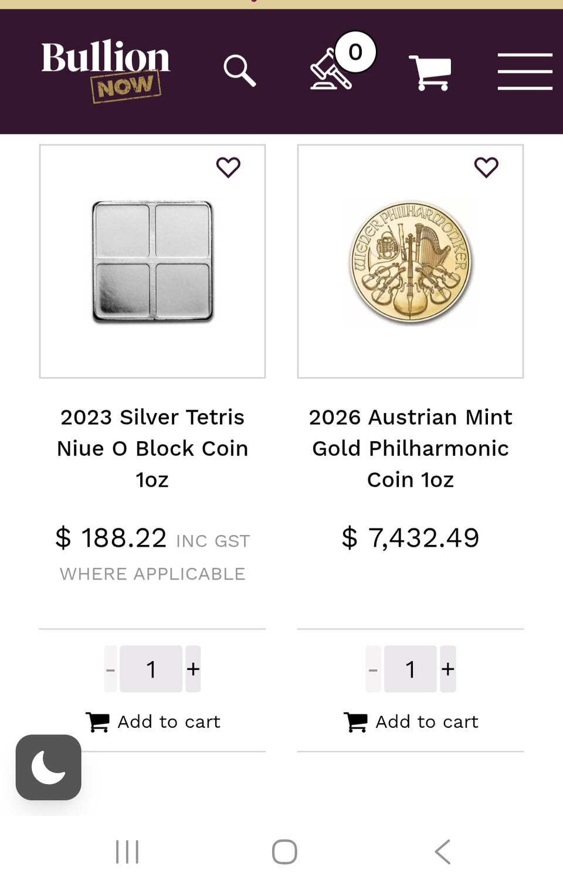Image resolution: width=563 pixels, height=891 pixels.
Task: Add Gold Philharmonic coin to cart
Action: pyautogui.click(x=411, y=721)
